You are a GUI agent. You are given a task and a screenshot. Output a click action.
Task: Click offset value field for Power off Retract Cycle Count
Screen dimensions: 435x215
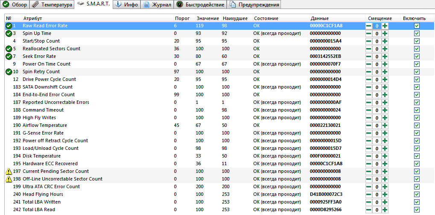(x=377, y=141)
